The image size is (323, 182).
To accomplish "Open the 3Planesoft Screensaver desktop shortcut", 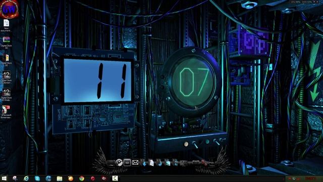I will [6, 112].
